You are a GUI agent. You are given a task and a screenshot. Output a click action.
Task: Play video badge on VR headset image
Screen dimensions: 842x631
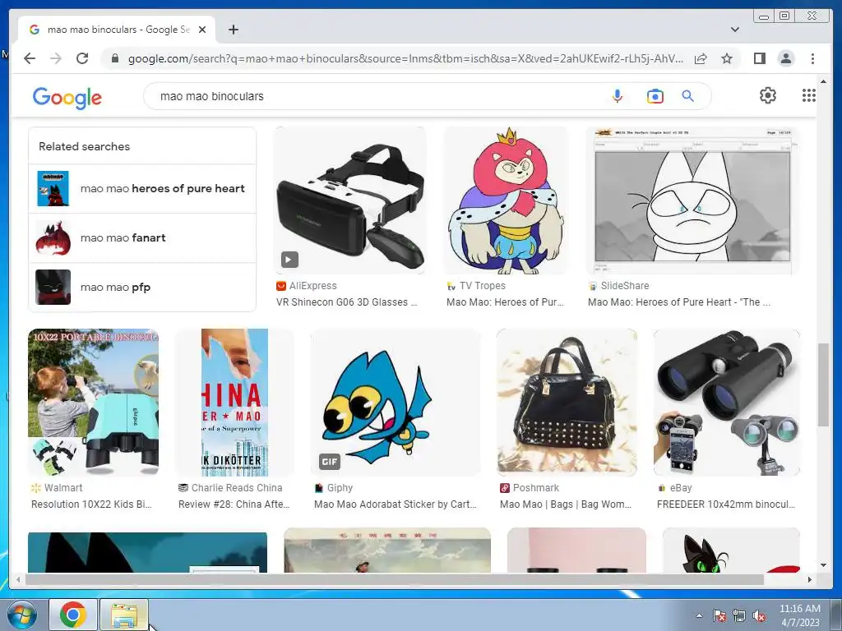click(x=289, y=260)
